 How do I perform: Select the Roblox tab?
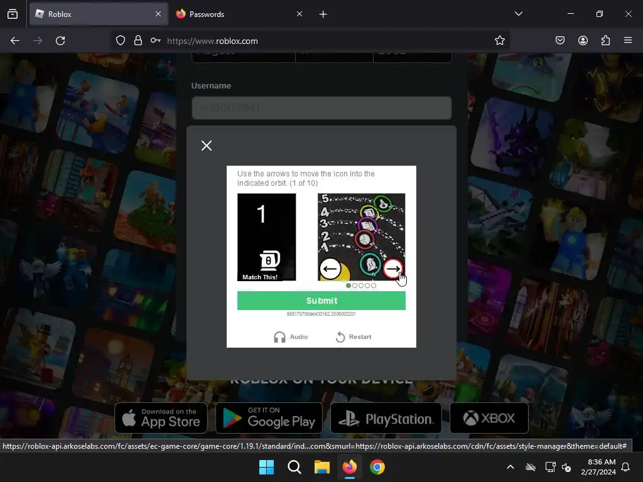99,14
